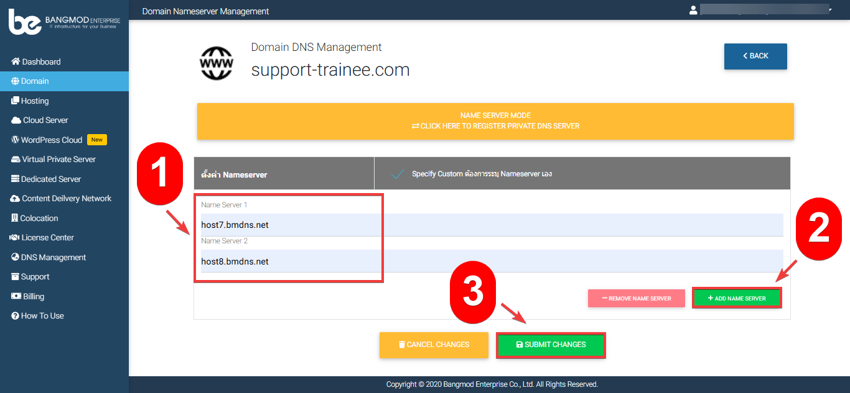This screenshot has height=393, width=850.
Task: Switch mode via Name Server Mode banner
Action: click(495, 121)
